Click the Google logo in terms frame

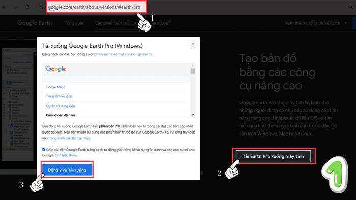pyautogui.click(x=56, y=69)
